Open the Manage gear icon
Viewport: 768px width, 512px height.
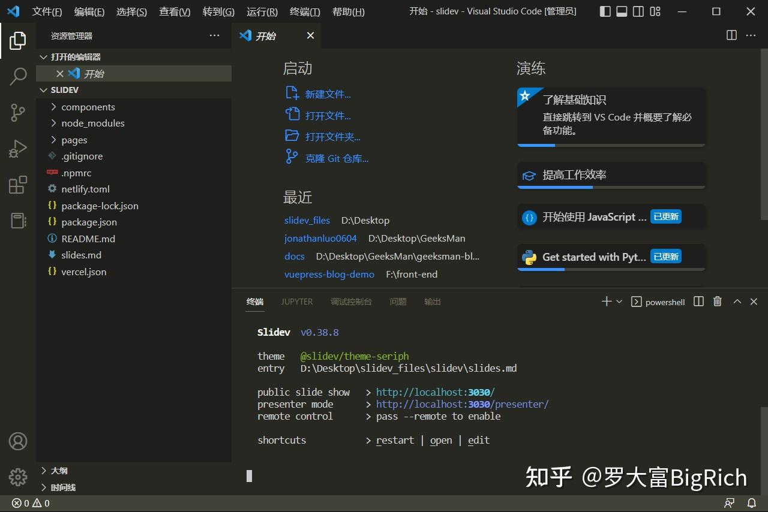point(17,477)
